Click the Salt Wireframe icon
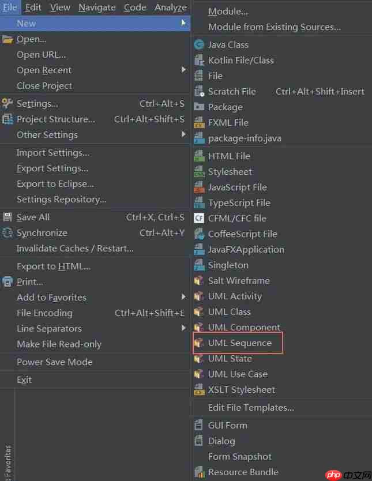Screen dimensions: 372x481 coord(199,281)
